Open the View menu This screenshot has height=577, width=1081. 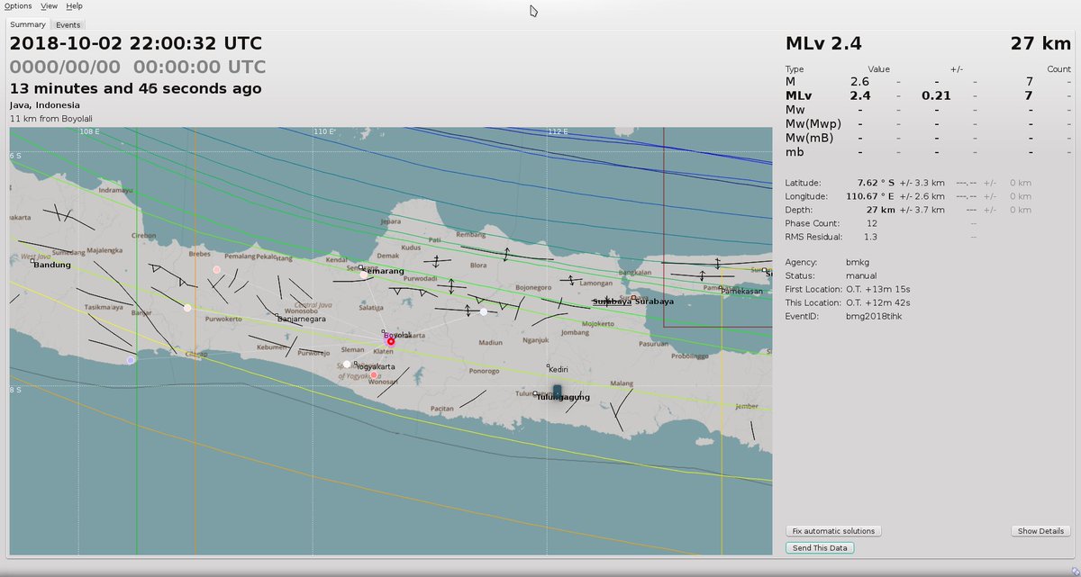[49, 6]
